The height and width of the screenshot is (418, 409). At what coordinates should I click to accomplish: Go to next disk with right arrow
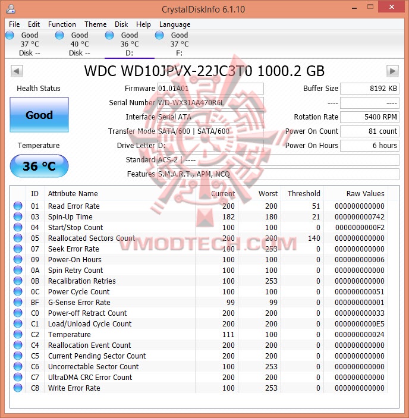[392, 71]
